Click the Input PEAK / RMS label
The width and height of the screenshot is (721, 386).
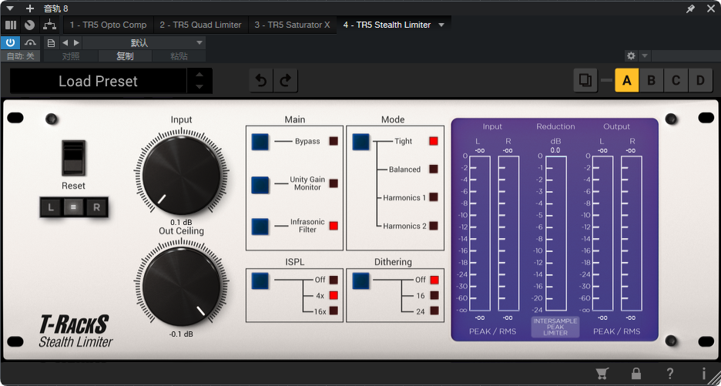click(x=492, y=331)
